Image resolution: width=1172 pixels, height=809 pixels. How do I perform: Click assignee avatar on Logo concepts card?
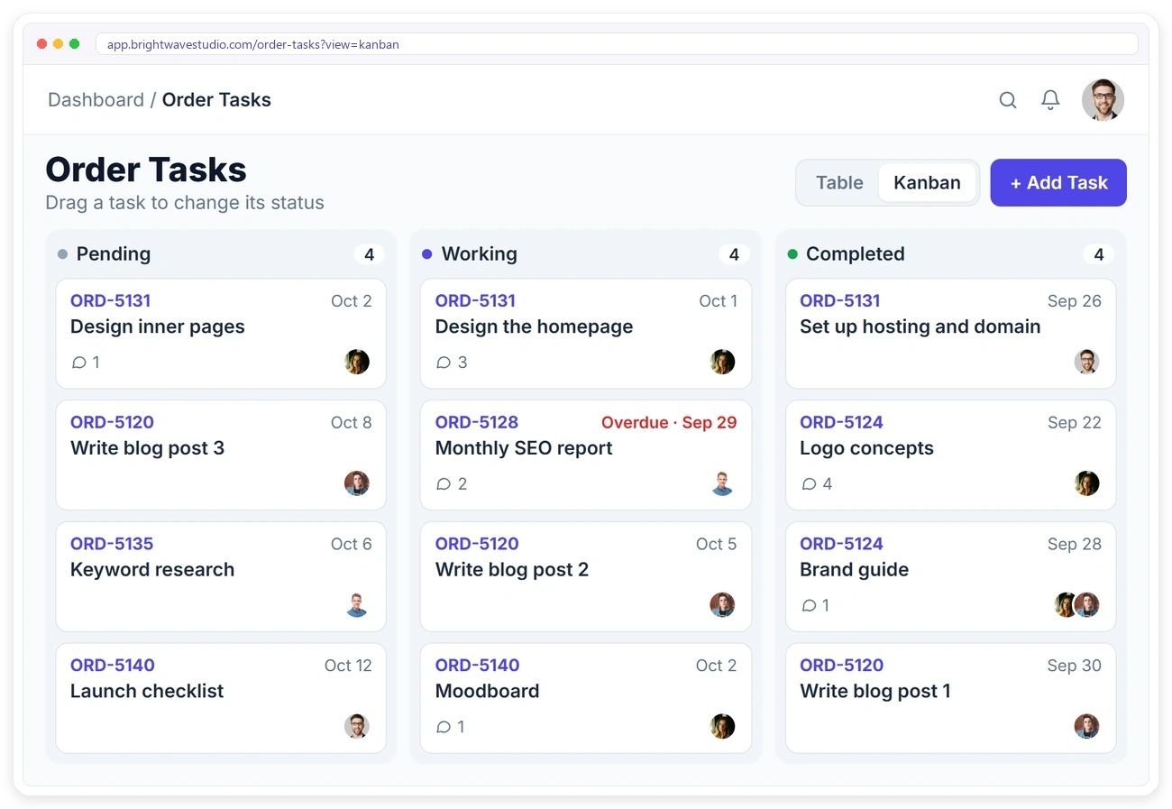(x=1087, y=483)
